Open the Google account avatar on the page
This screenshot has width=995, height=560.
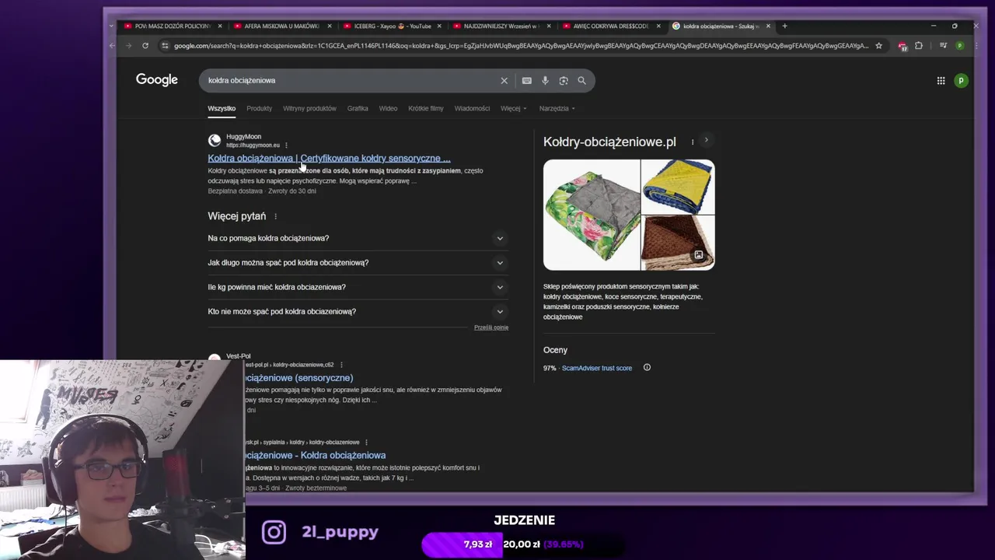click(x=961, y=80)
